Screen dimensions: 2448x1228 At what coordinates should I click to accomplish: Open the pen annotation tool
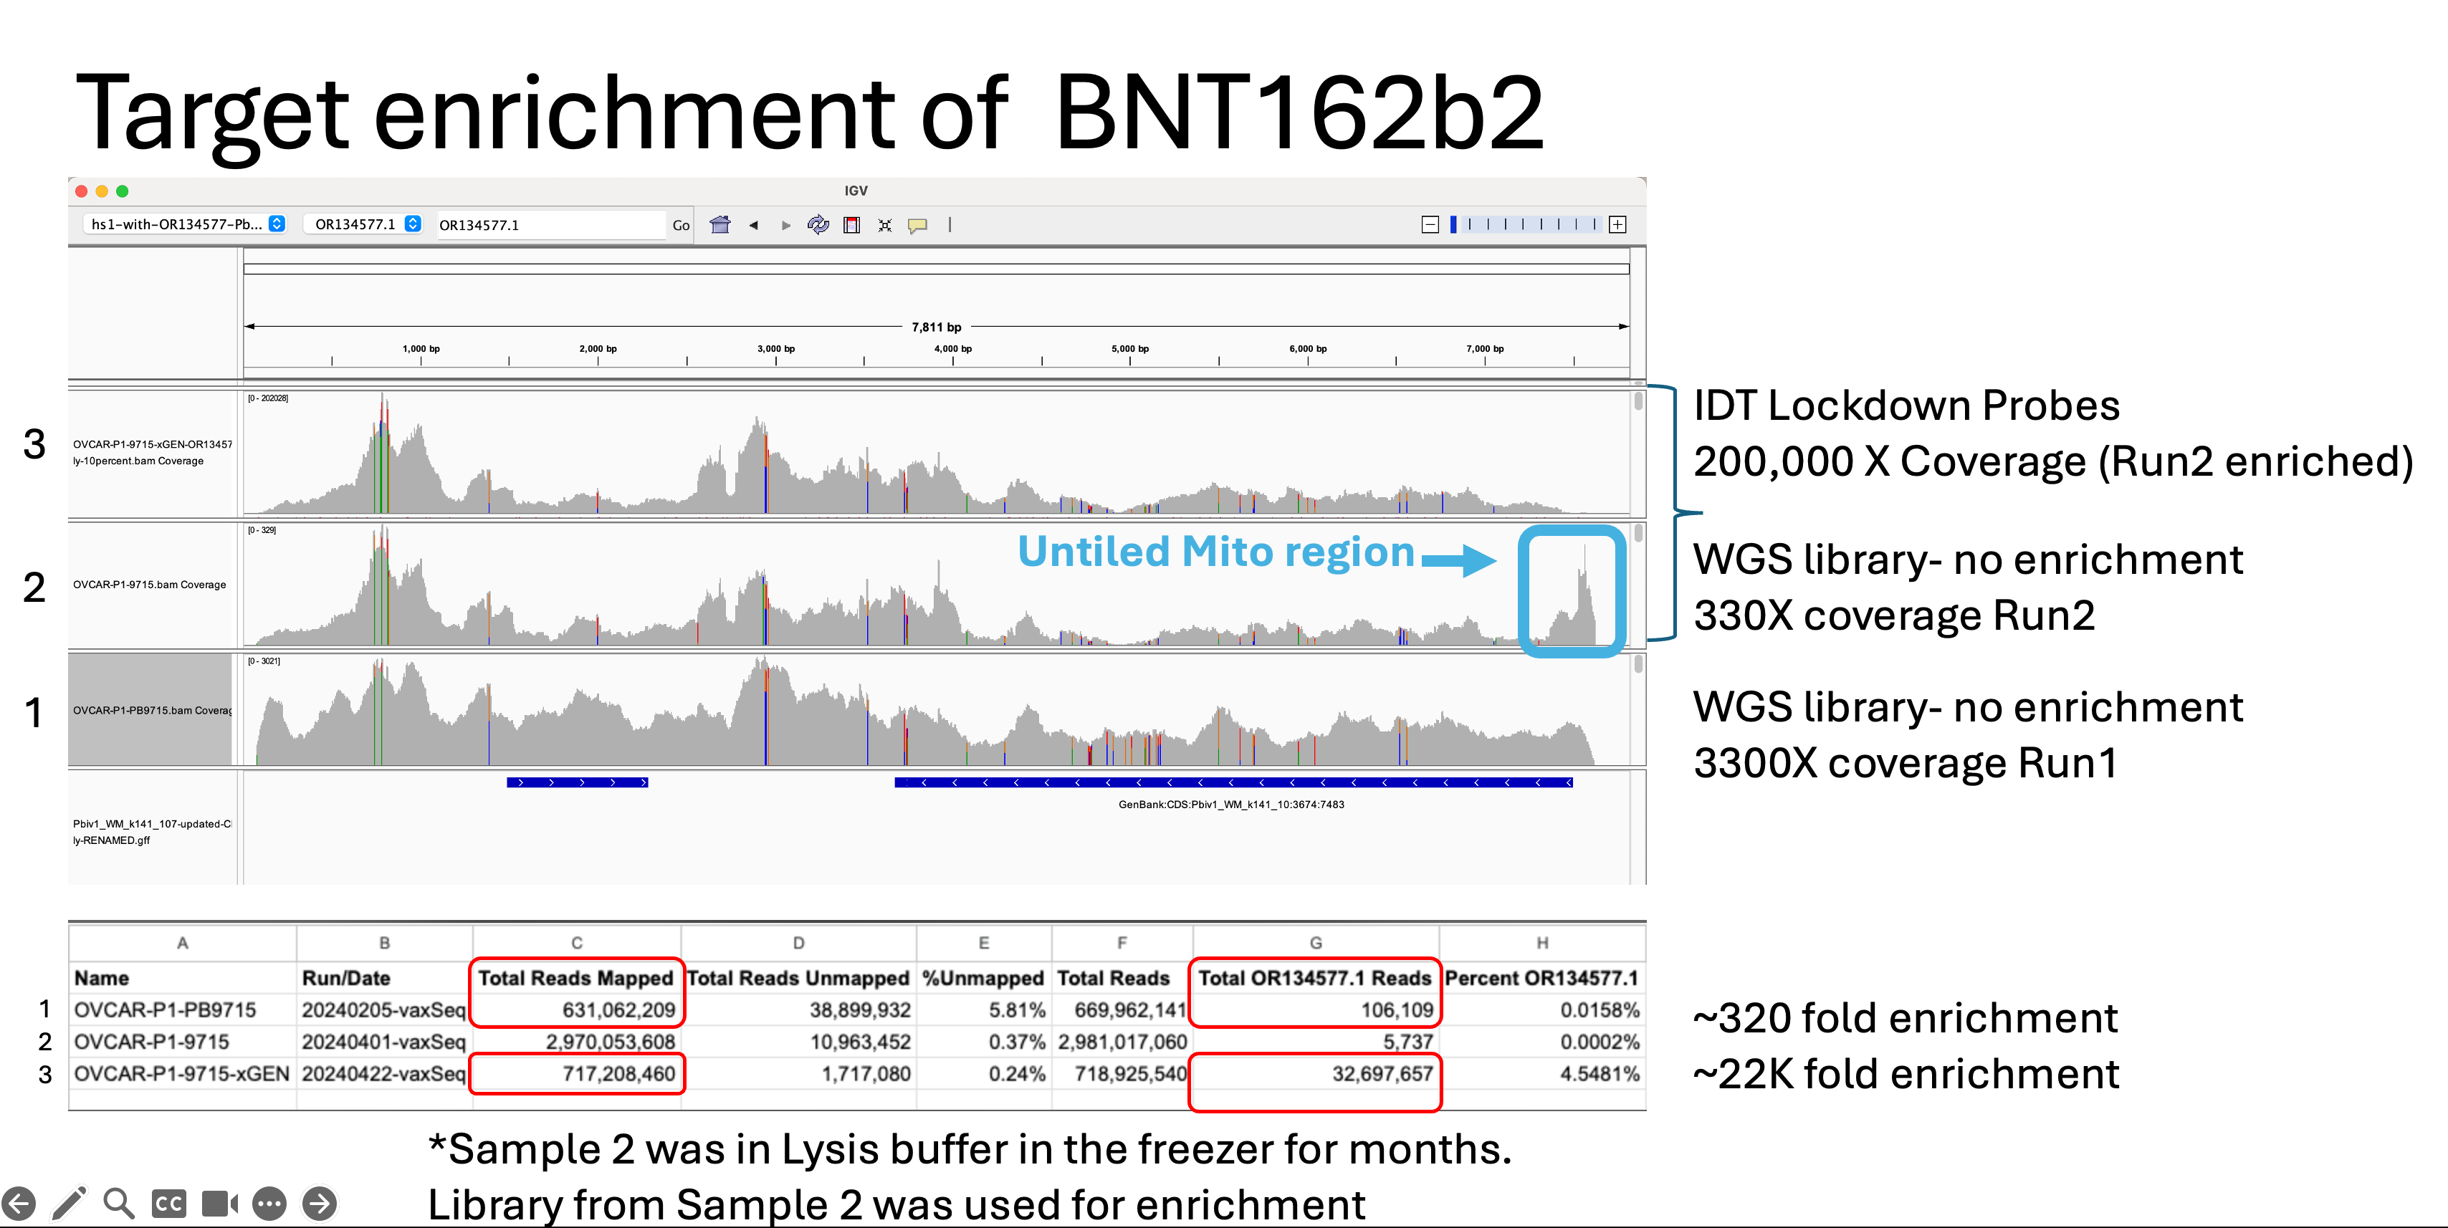coord(68,1204)
